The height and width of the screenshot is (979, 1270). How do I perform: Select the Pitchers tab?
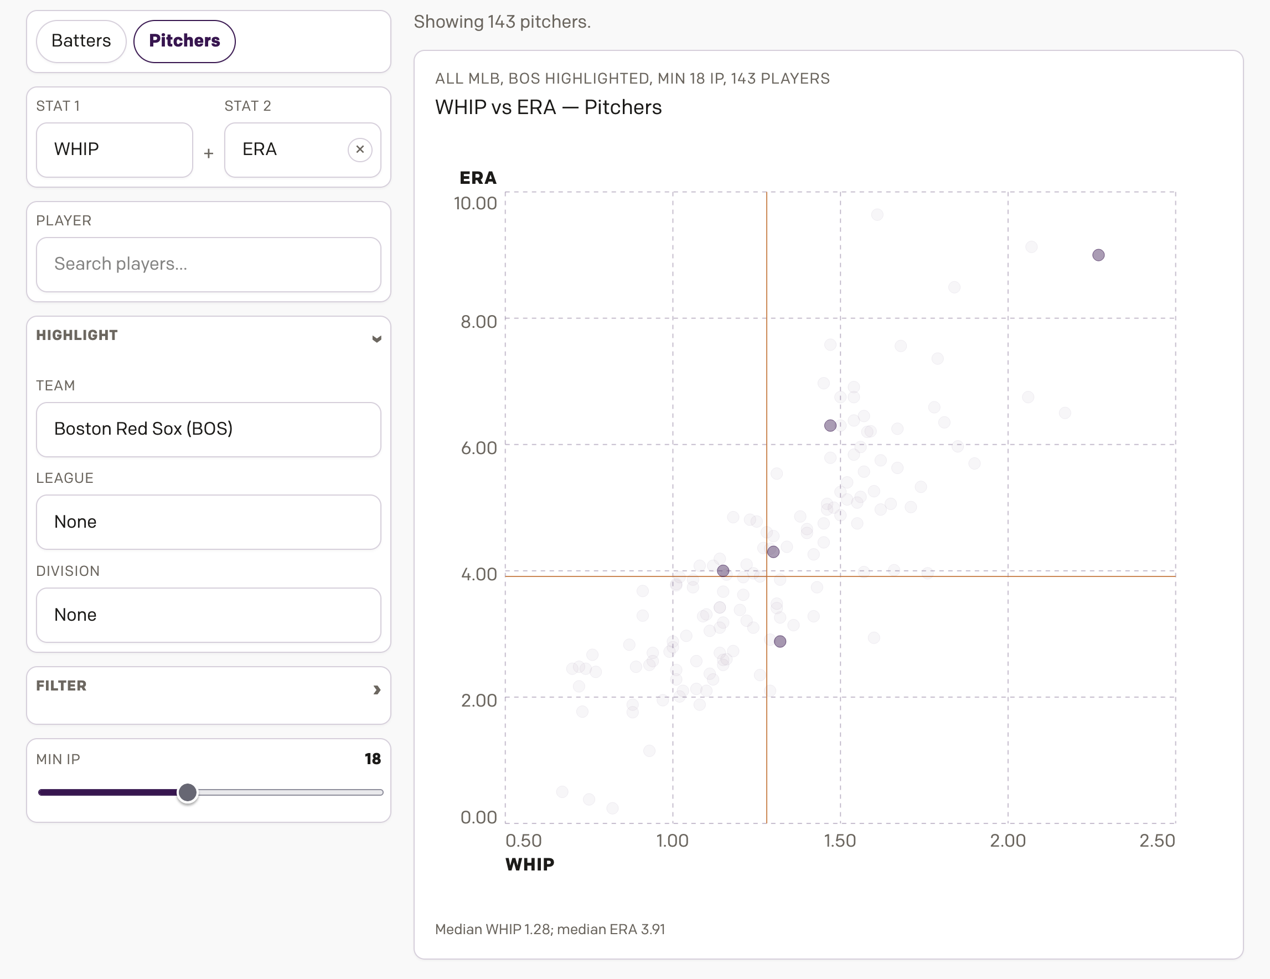click(x=184, y=41)
